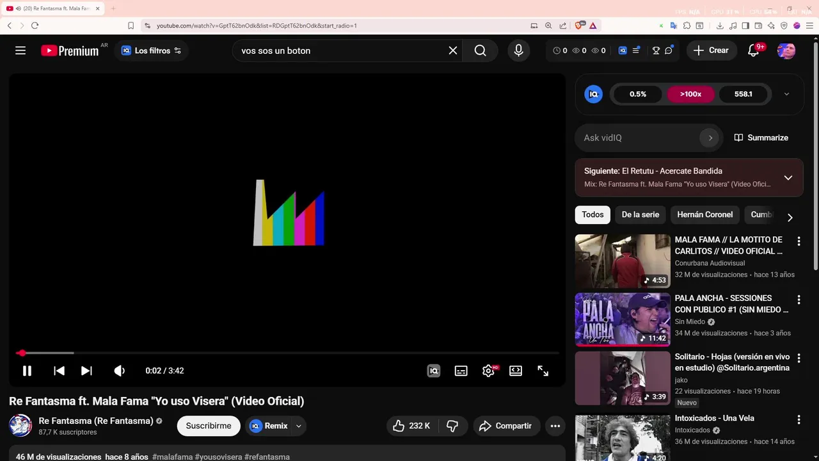Open the browser extensions puzzle icon

[x=687, y=26]
